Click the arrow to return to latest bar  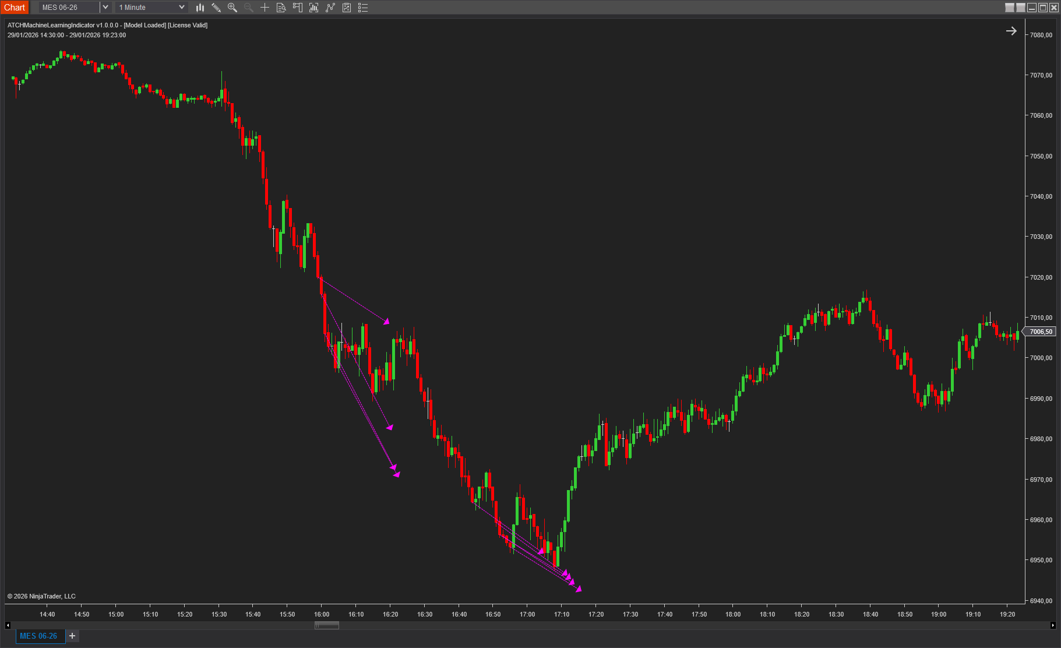1011,31
